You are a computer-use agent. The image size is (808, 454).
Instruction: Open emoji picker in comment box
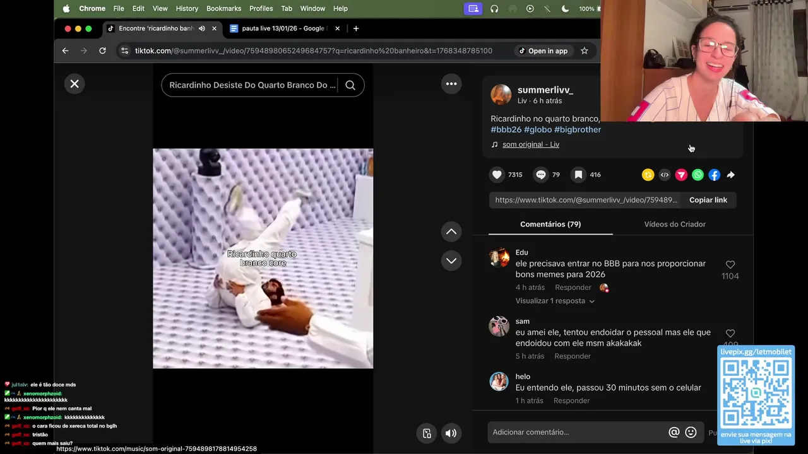pyautogui.click(x=691, y=432)
